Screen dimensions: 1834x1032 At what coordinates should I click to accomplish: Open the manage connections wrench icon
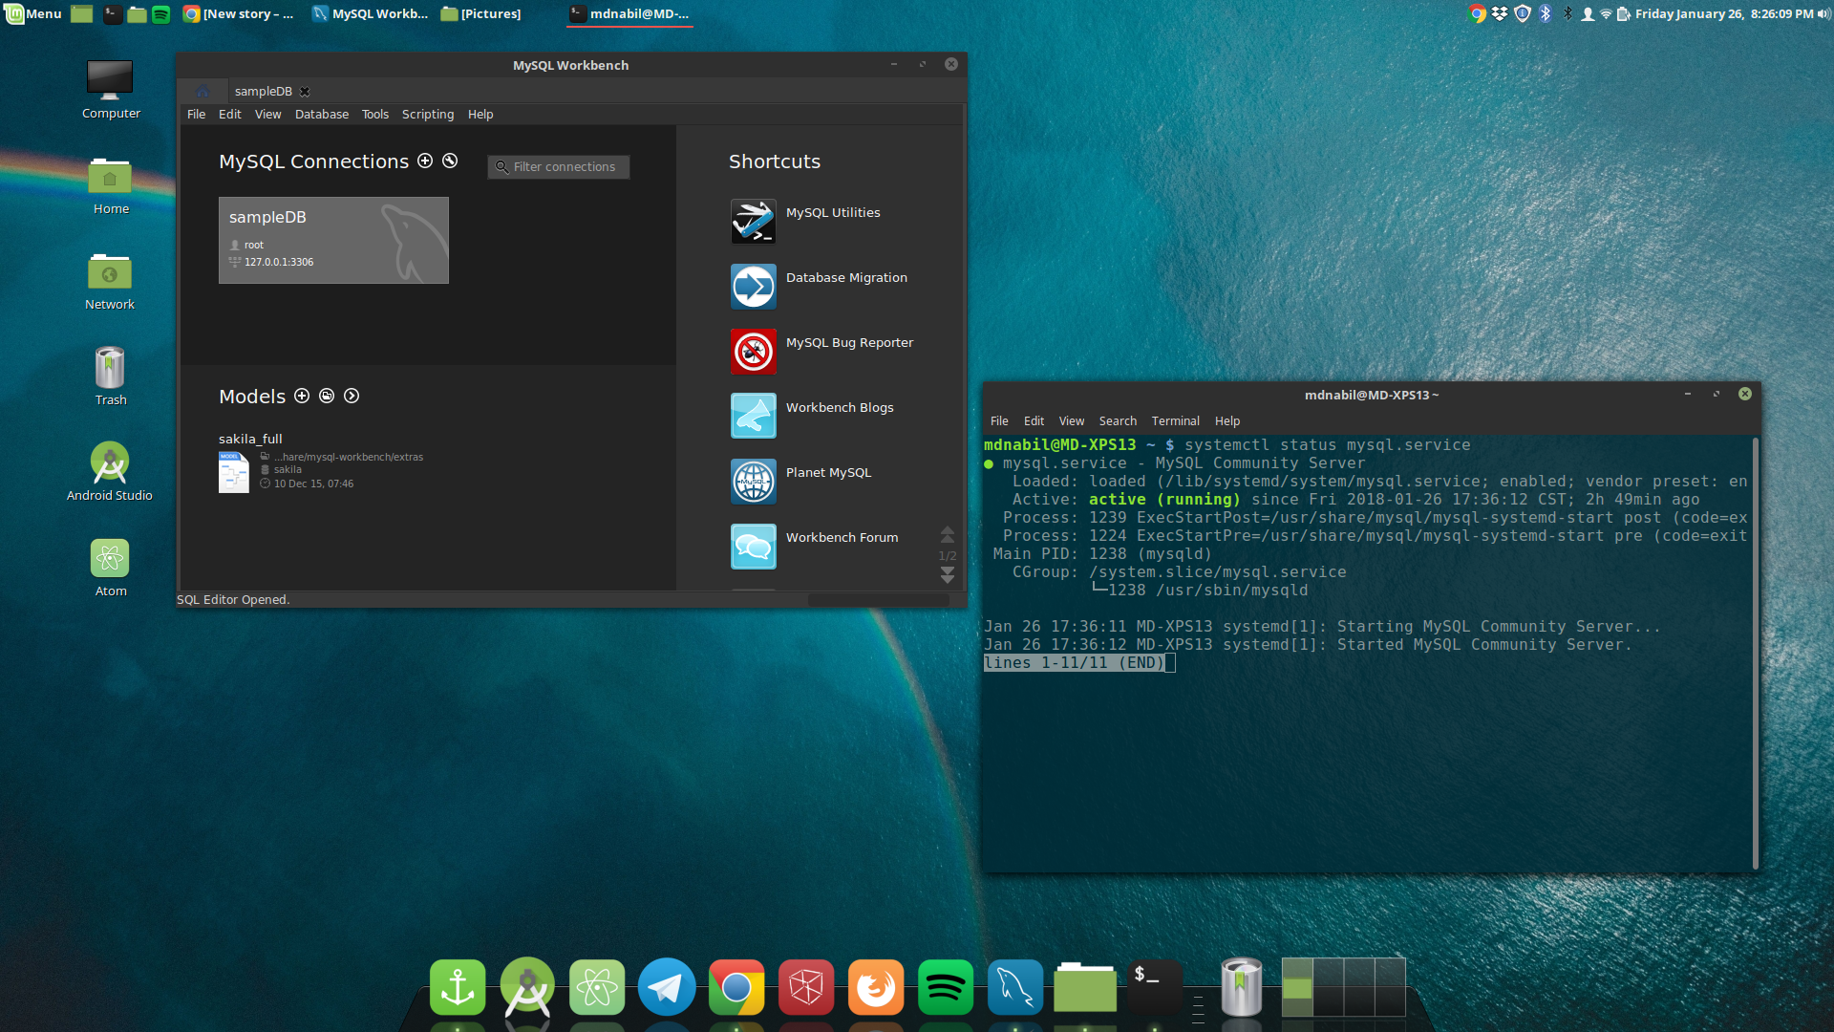[450, 161]
